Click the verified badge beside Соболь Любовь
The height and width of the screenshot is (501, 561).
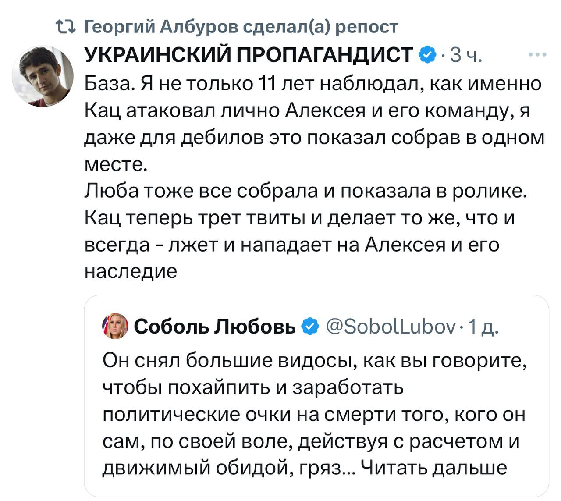(x=310, y=327)
